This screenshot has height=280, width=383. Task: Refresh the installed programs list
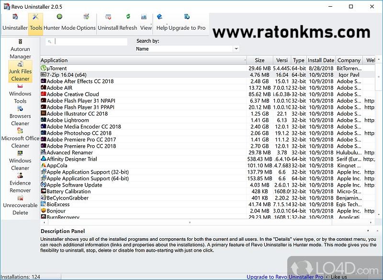[x=128, y=17]
